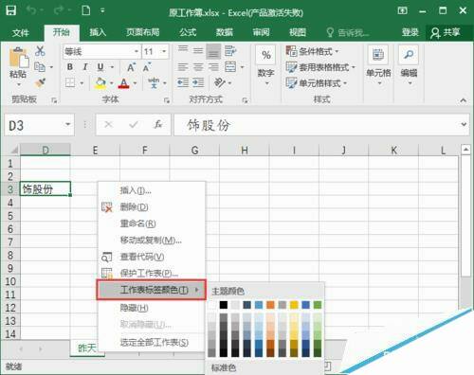This screenshot has width=474, height=375.
Task: Open the 数字 number format dropdown
Action: coord(266,65)
